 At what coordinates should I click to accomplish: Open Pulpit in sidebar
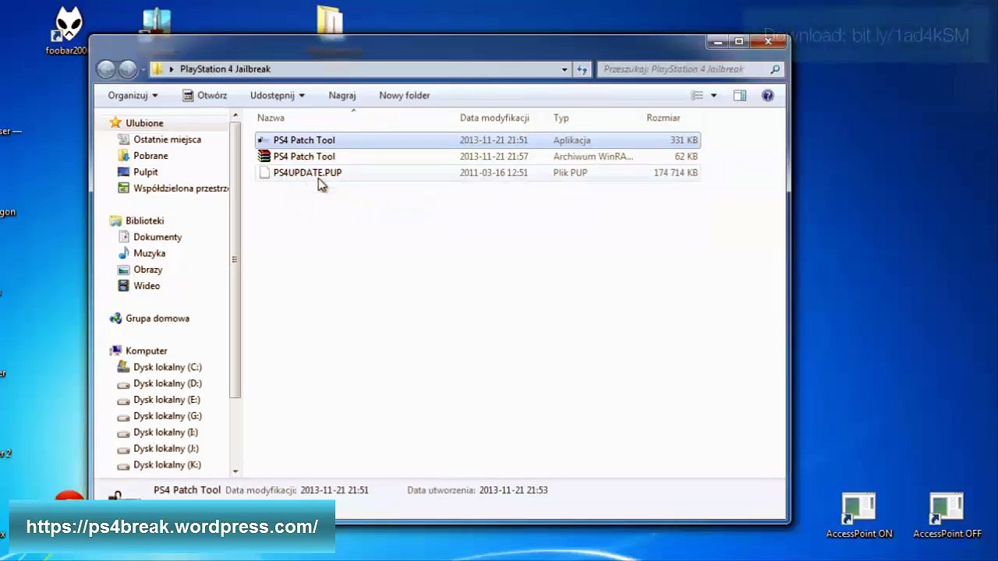(146, 172)
